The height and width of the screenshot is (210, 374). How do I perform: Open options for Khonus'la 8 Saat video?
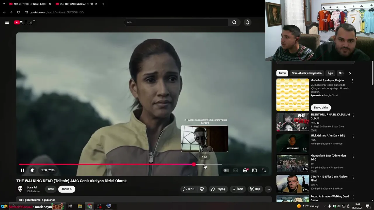tap(353, 156)
